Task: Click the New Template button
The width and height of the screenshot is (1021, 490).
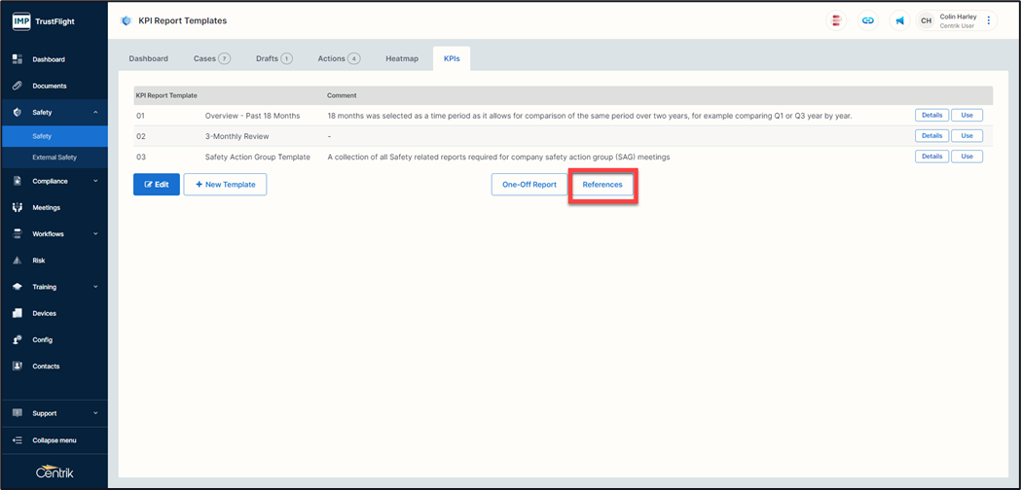Action: 225,184
